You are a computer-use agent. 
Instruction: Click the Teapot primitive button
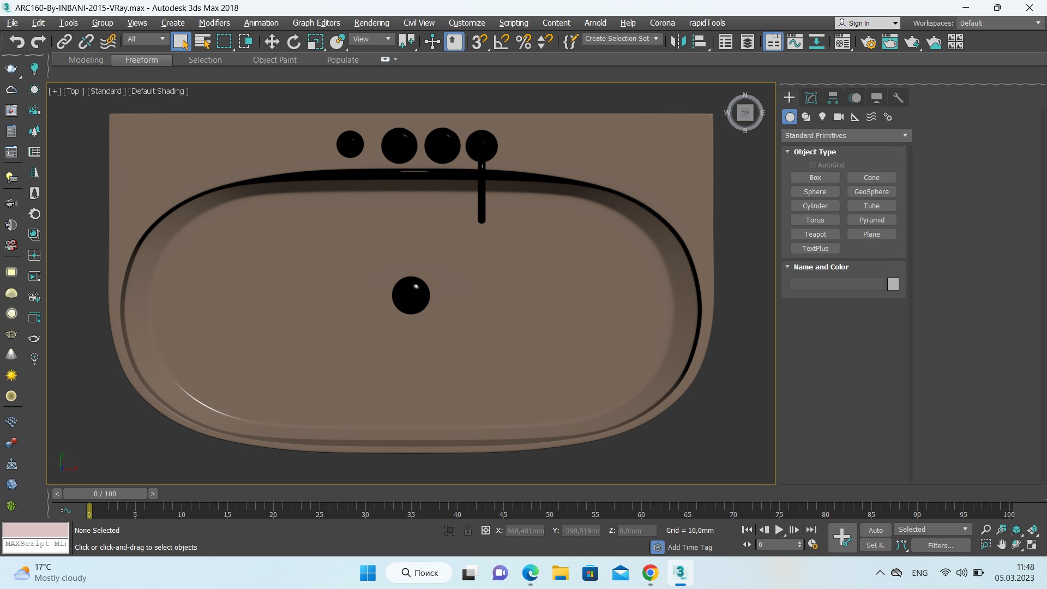(x=815, y=234)
